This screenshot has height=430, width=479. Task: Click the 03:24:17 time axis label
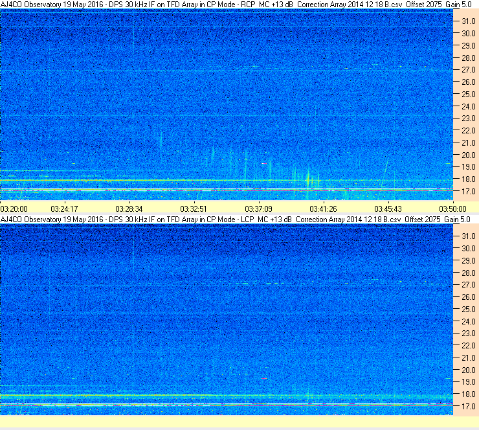click(x=64, y=209)
